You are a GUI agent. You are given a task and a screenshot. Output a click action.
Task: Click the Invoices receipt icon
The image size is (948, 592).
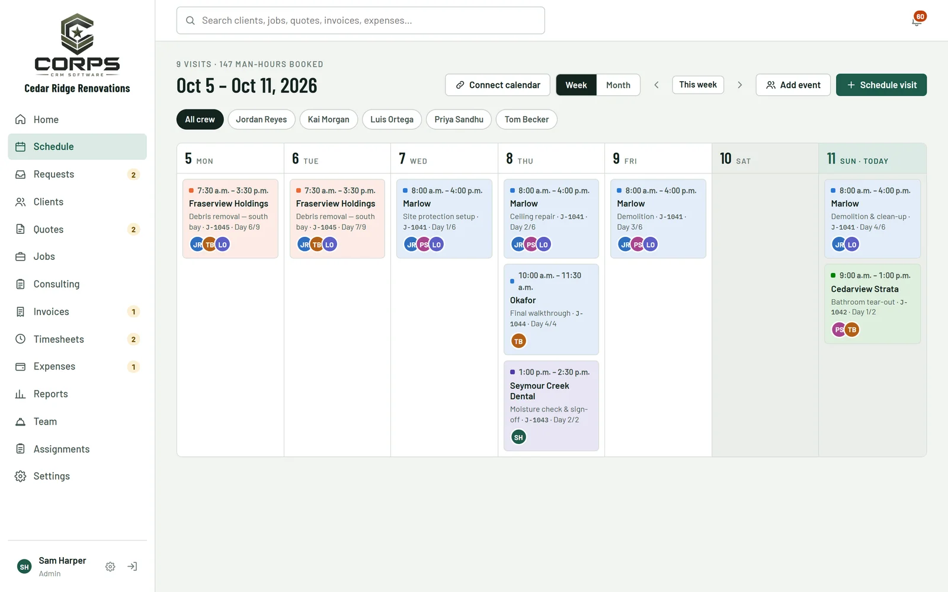[x=21, y=312]
